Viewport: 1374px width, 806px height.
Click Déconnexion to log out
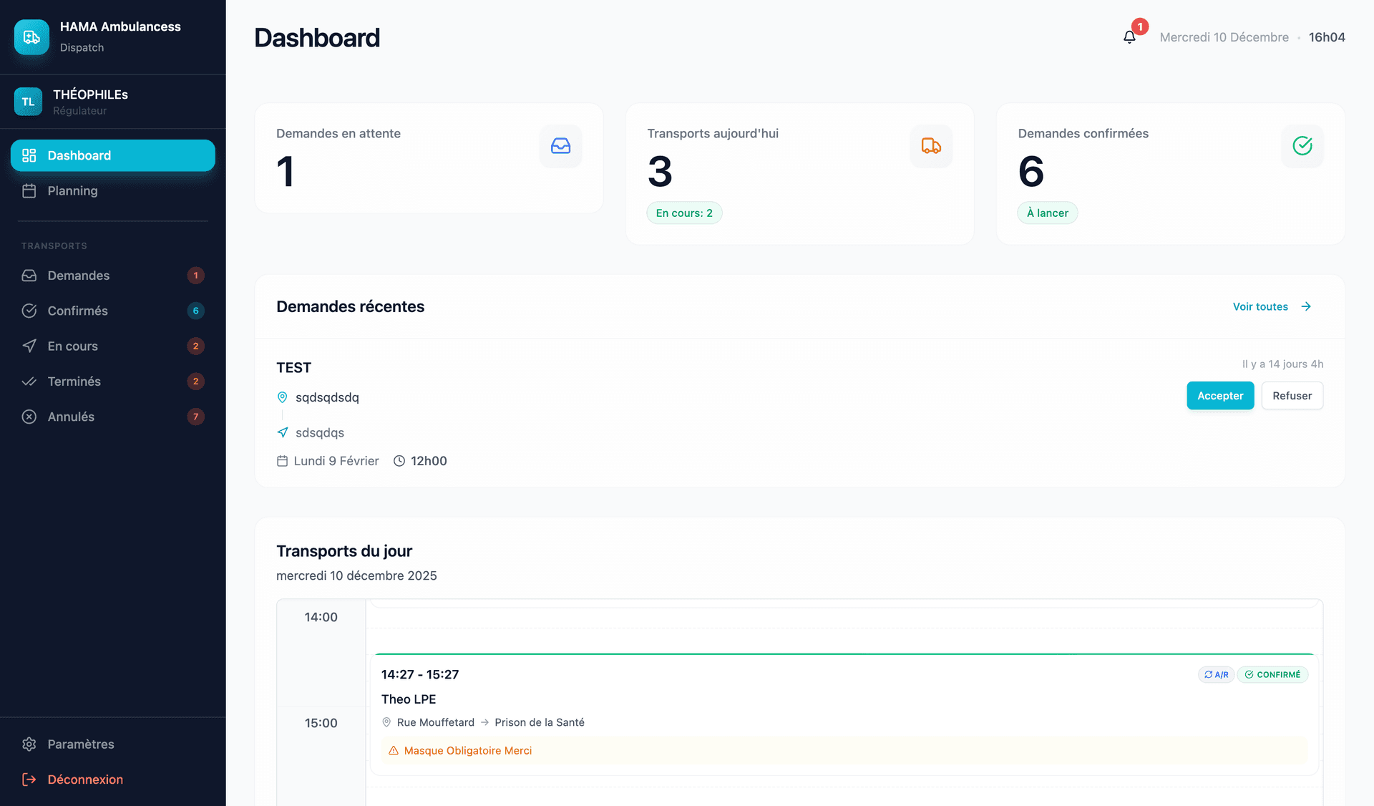[85, 780]
